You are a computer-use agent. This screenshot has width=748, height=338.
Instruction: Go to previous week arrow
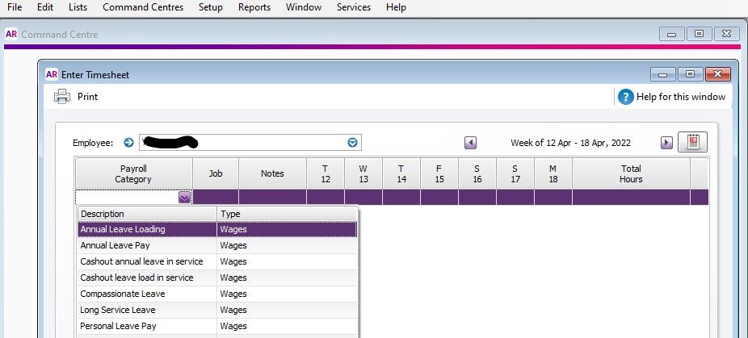point(471,143)
